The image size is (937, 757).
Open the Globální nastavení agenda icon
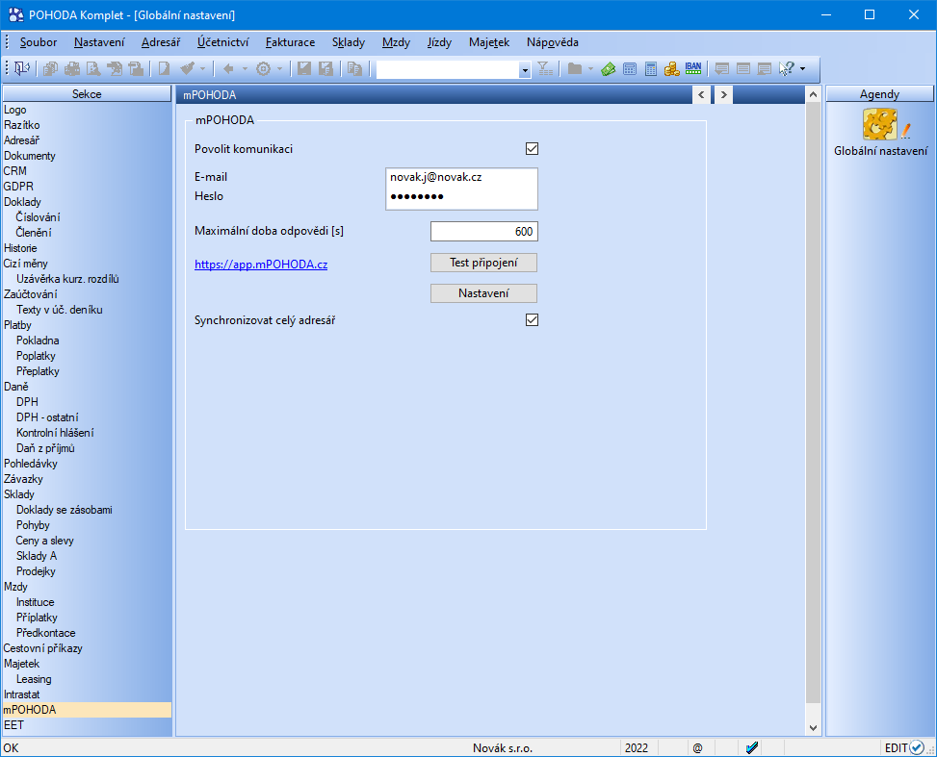tap(880, 124)
